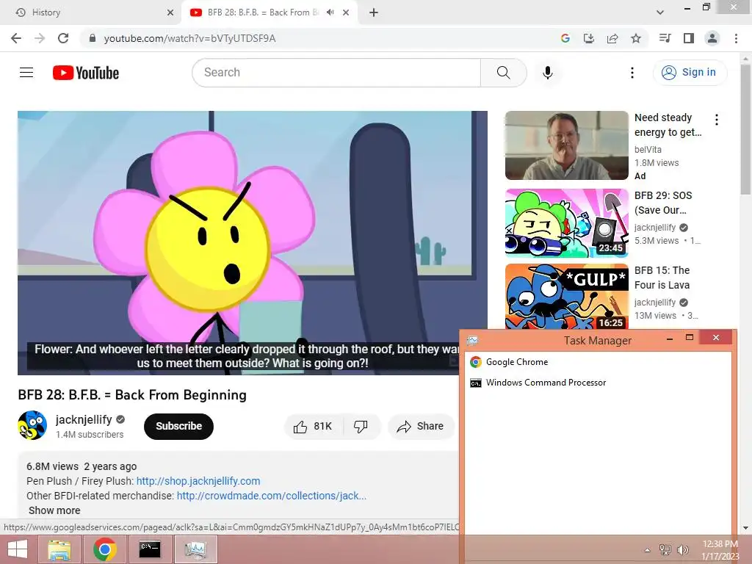This screenshot has height=564, width=752.
Task: Close the BFB 28 YouTube tab
Action: [346, 12]
